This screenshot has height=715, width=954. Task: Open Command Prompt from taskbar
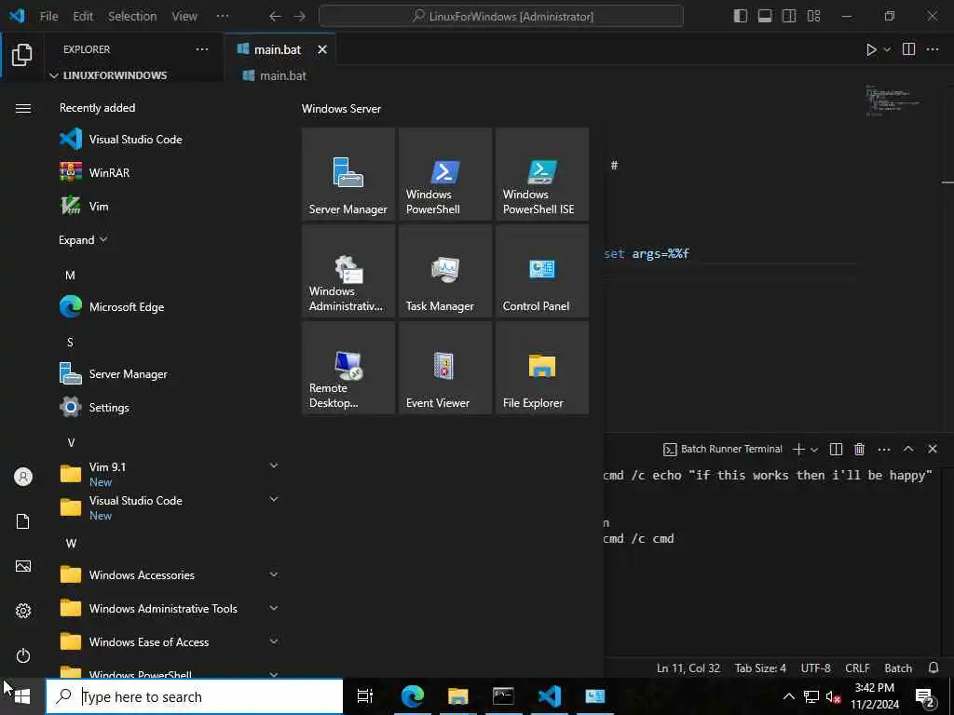503,696
